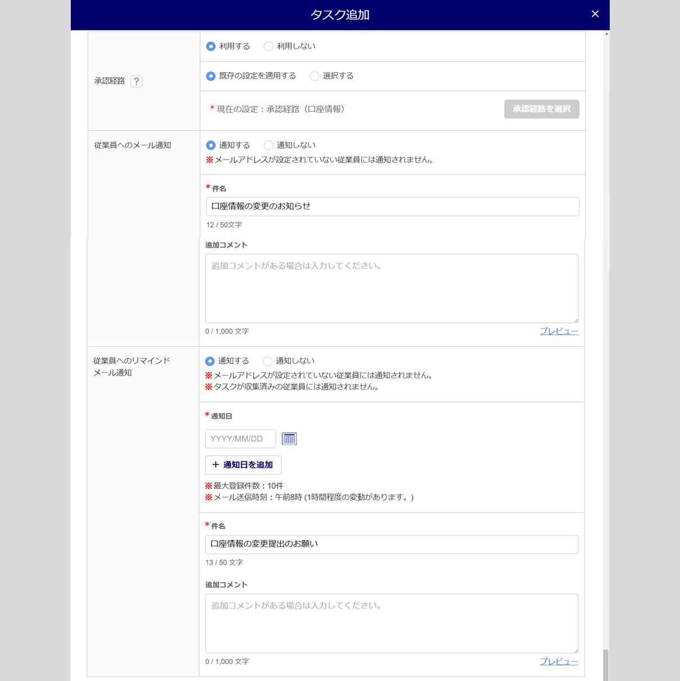Select 通知する for employee mail notification
The height and width of the screenshot is (681, 680).
click(x=211, y=145)
